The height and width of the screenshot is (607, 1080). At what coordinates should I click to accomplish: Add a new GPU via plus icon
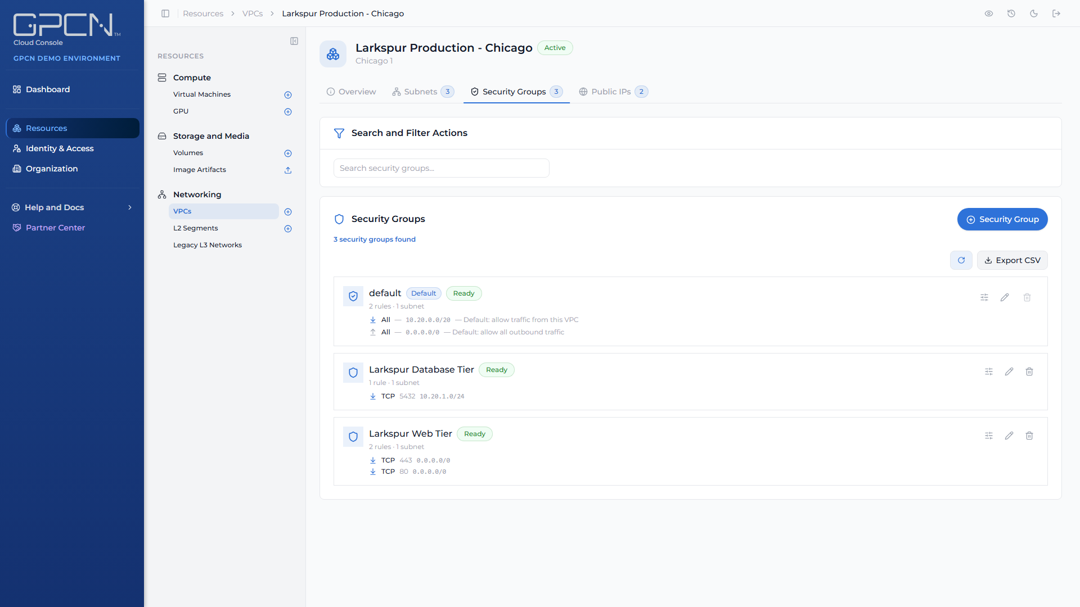click(288, 112)
